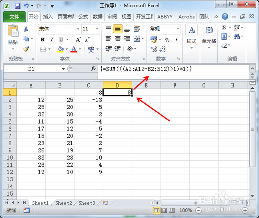Click column A header
This screenshot has width=259, height=218.
coord(31,85)
